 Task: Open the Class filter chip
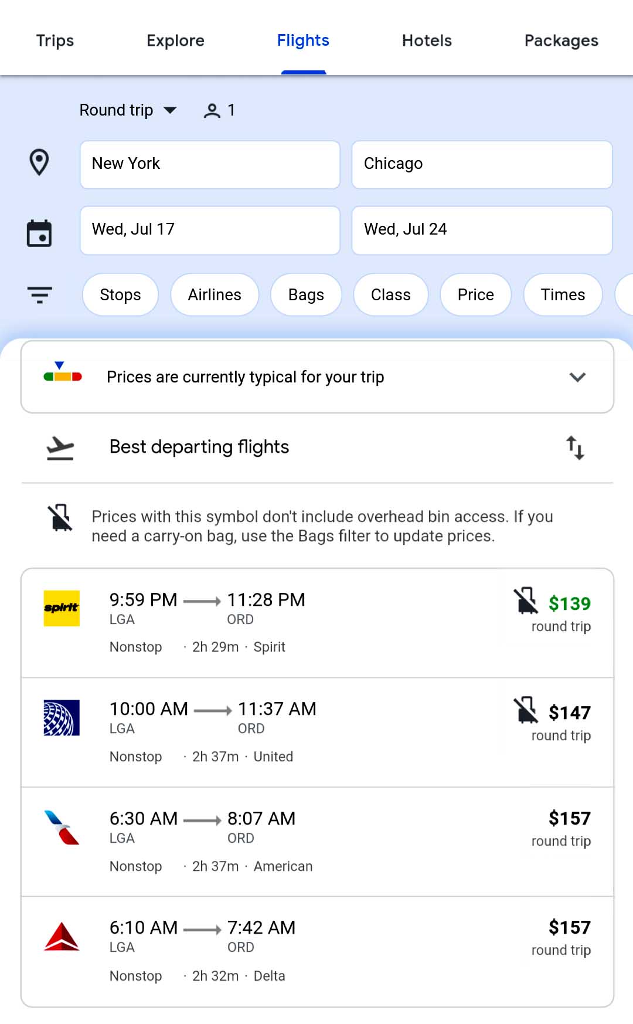click(390, 294)
